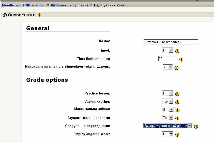Open help icon for Максимальна оцінка
The width and height of the screenshot is (214, 143).
[x=177, y=110]
